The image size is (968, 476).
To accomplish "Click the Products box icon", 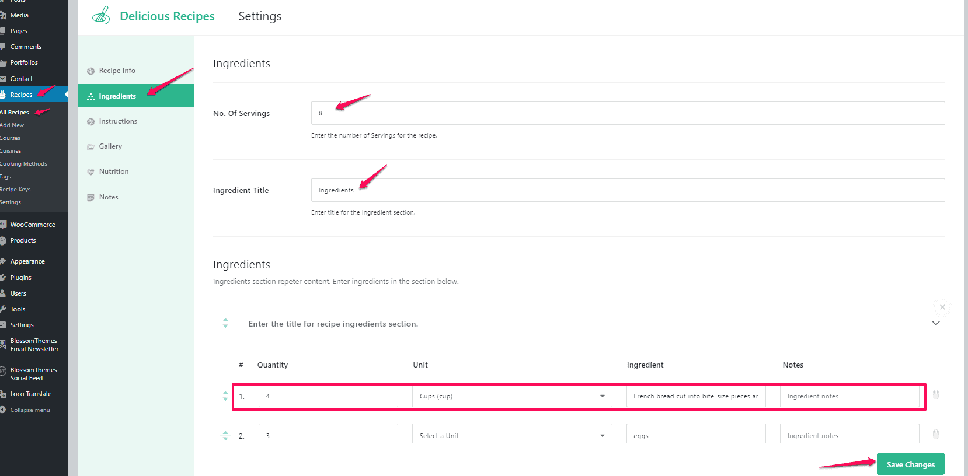I will click(x=3, y=240).
